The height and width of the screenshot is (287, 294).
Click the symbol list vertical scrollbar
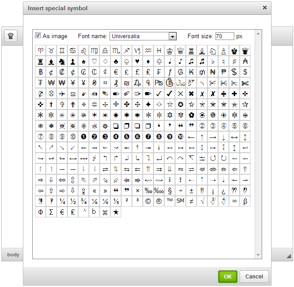[x=258, y=144]
